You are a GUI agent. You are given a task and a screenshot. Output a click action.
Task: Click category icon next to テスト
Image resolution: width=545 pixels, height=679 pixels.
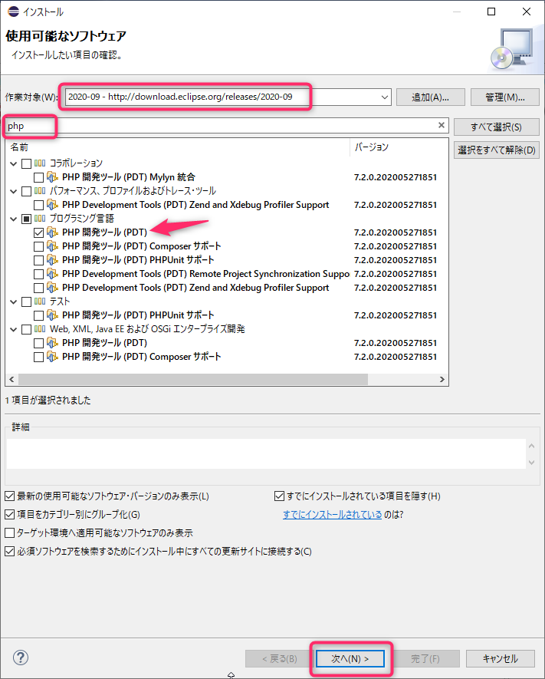pos(40,302)
